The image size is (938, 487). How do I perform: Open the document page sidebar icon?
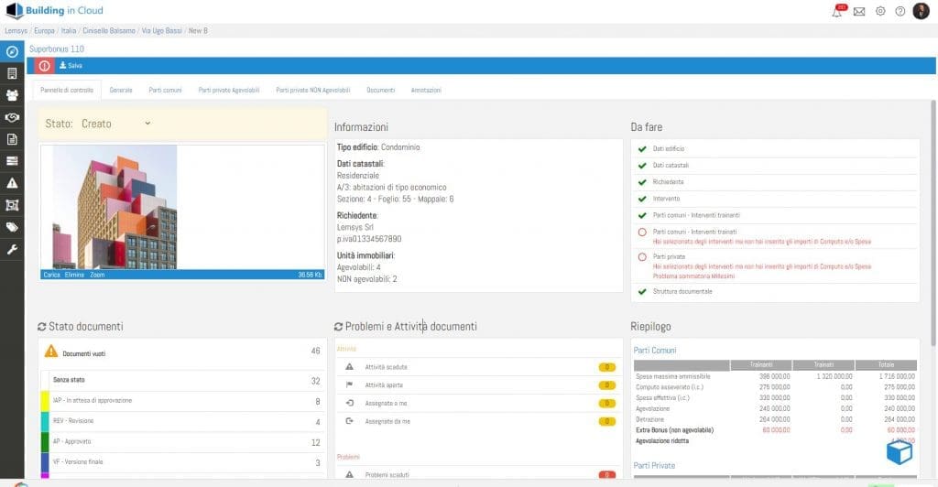(12, 139)
